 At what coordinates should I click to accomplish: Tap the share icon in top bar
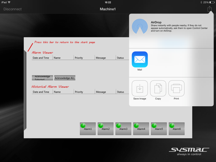click(x=210, y=9)
